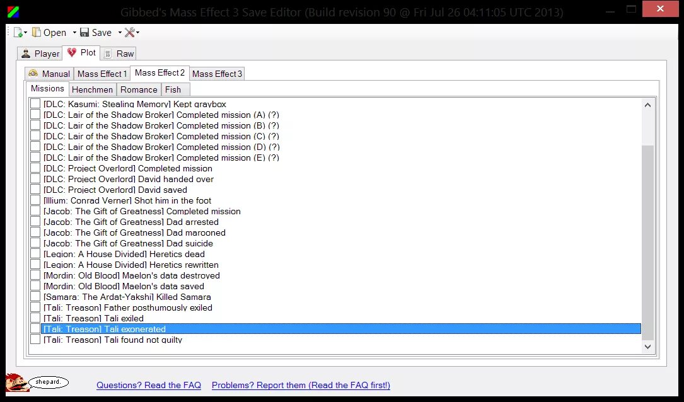The width and height of the screenshot is (684, 402).
Task: Open the Mass Effect 1 tab
Action: click(x=101, y=74)
